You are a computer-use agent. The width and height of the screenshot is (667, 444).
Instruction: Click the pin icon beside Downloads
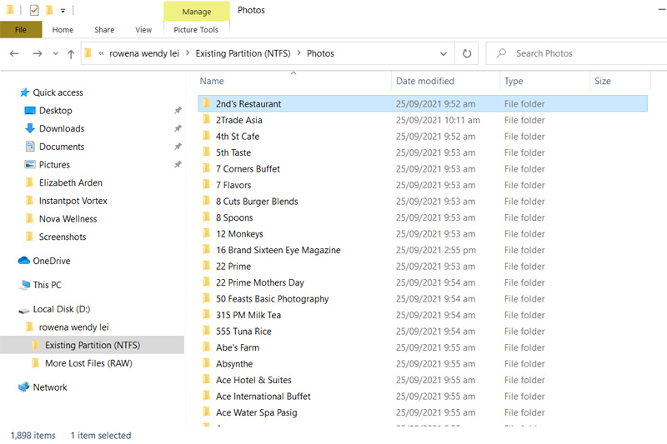pyautogui.click(x=178, y=128)
